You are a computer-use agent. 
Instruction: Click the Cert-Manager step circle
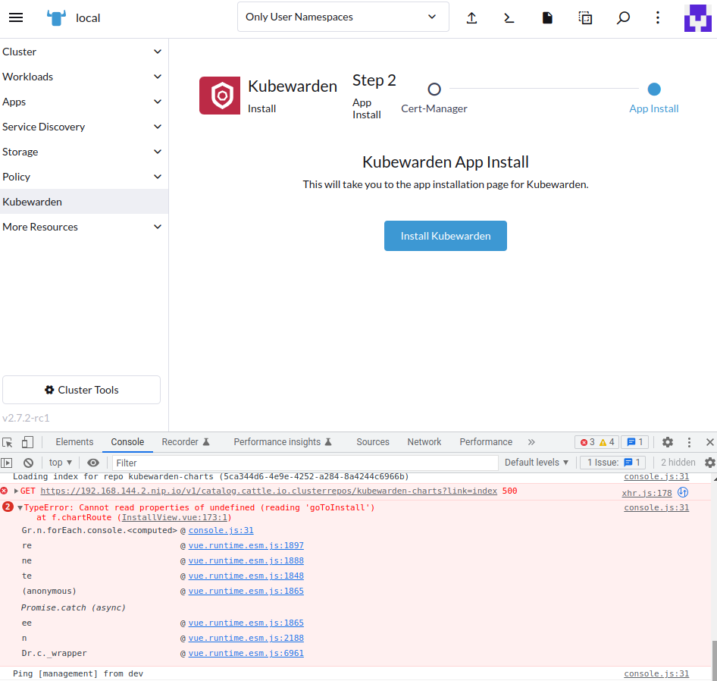434,89
